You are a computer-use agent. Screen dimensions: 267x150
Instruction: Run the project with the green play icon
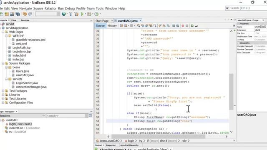(x=82, y=14)
